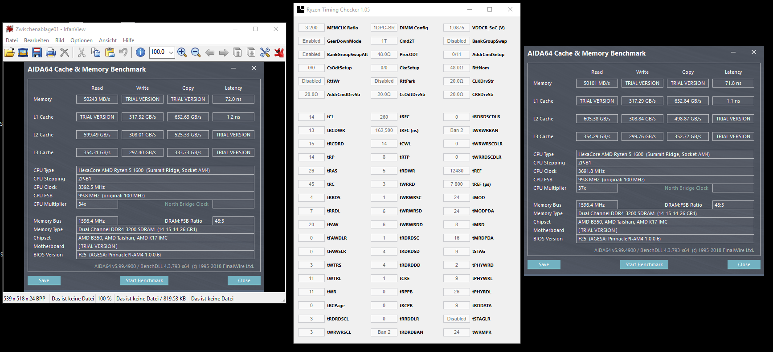Click BIOS Version field in right AIDA64 window

[665, 239]
